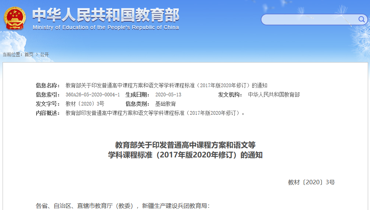The height and width of the screenshot is (210, 370).
Task: Select the 基础教育 category value
Action: pos(166,104)
